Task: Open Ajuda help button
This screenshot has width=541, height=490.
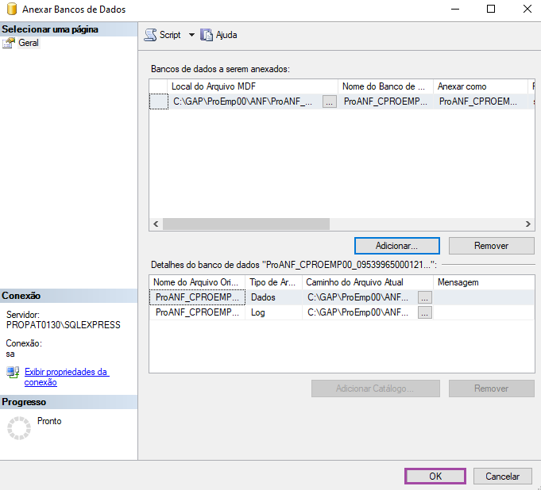Action: point(218,35)
